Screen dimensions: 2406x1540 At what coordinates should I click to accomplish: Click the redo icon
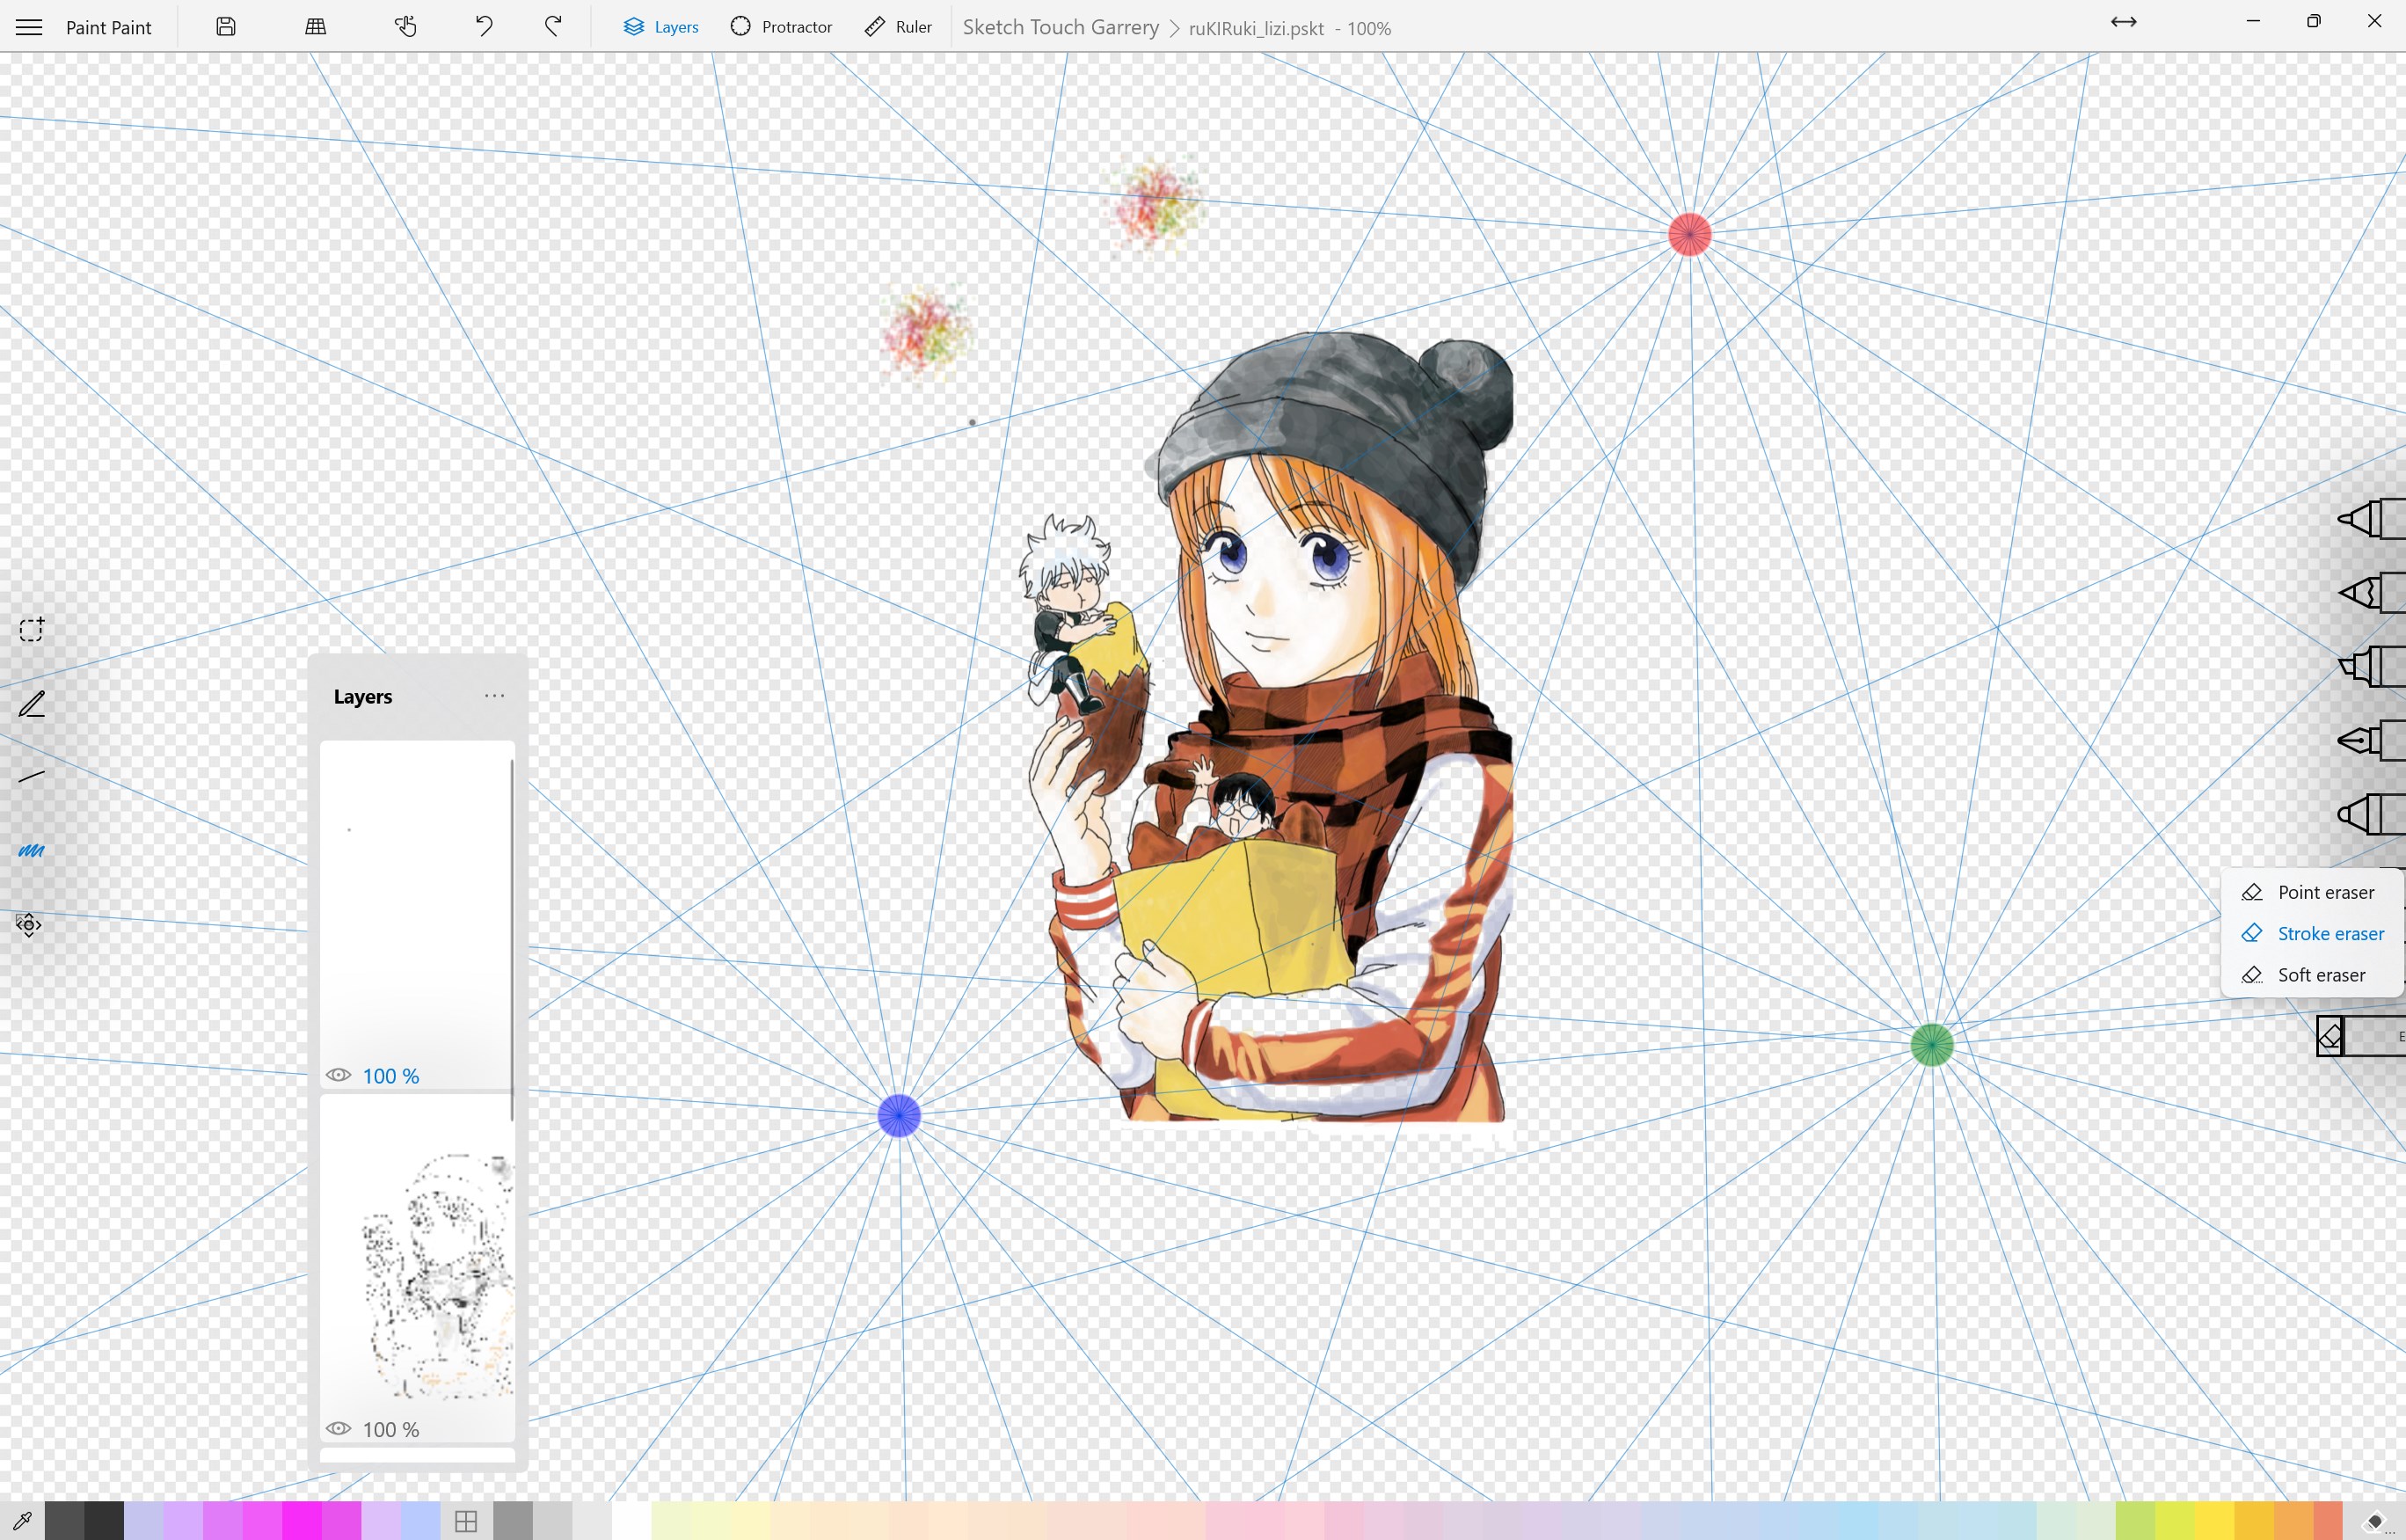551,26
